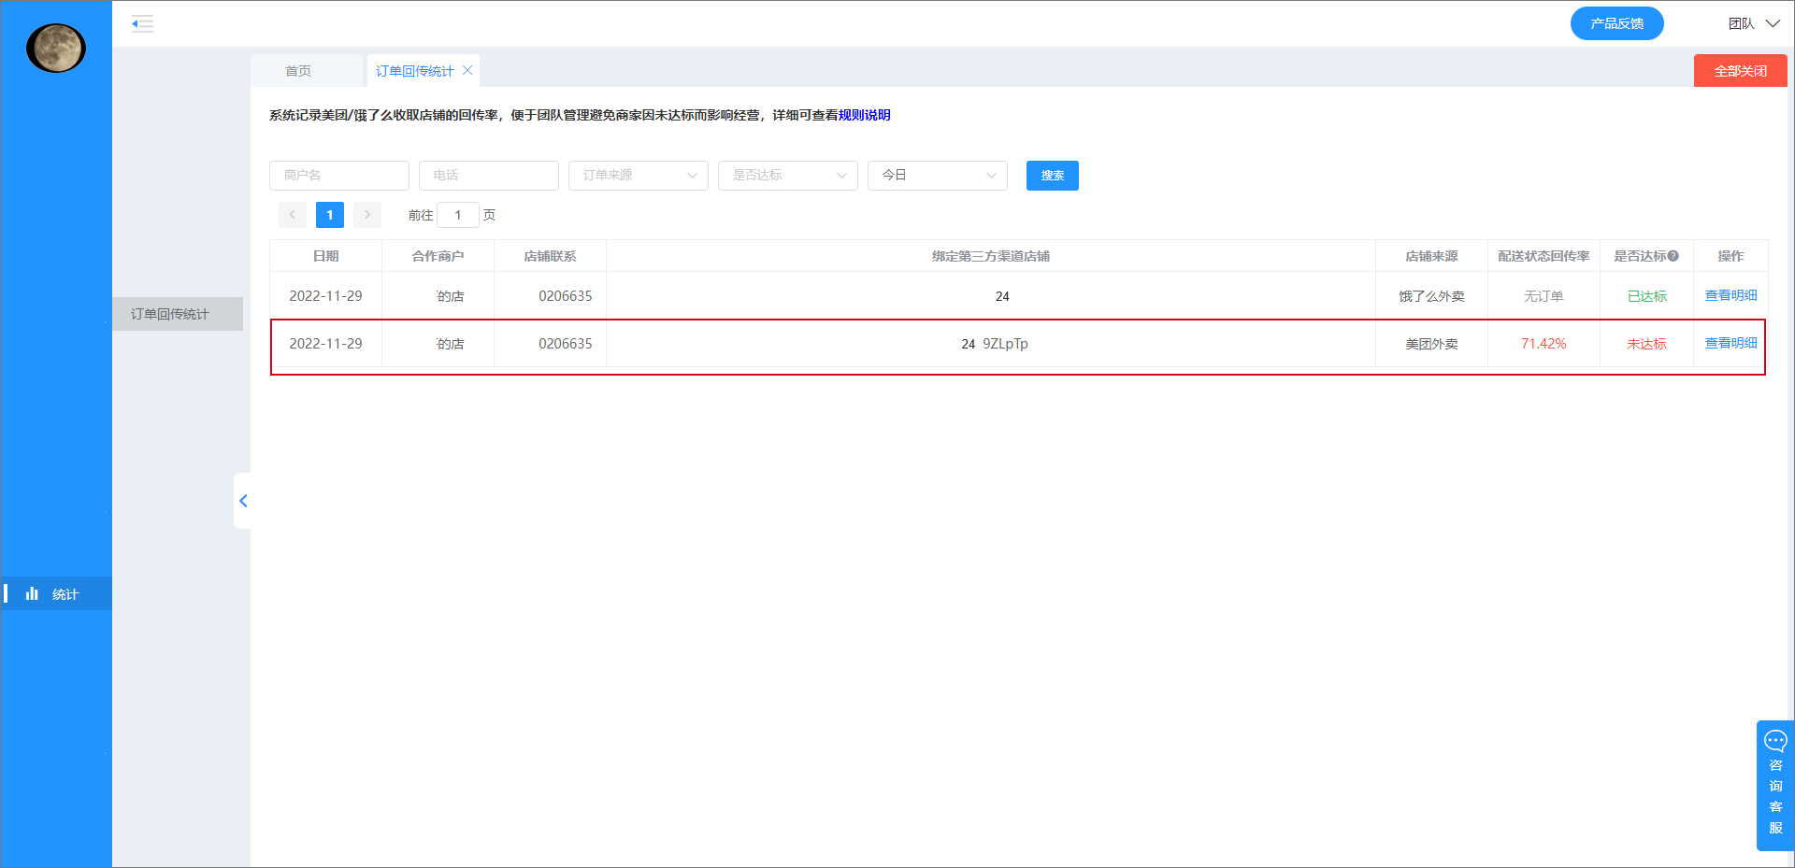This screenshot has width=1795, height=868.
Task: Focus the 电话 input field
Action: [489, 176]
